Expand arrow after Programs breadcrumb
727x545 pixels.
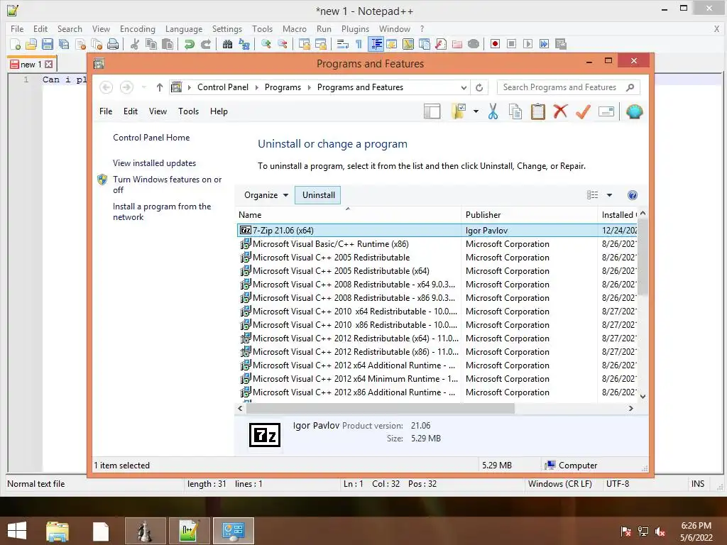[x=310, y=87]
